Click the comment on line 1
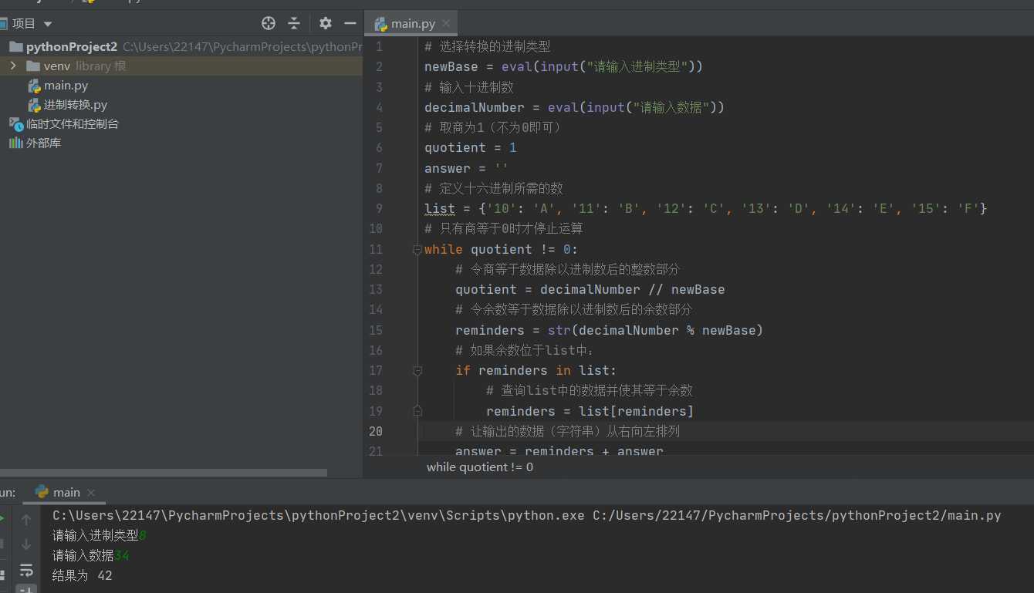 (x=488, y=46)
